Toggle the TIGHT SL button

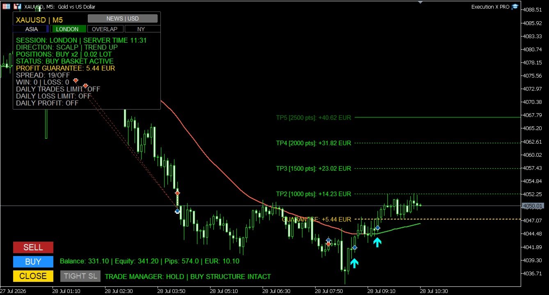(x=80, y=276)
